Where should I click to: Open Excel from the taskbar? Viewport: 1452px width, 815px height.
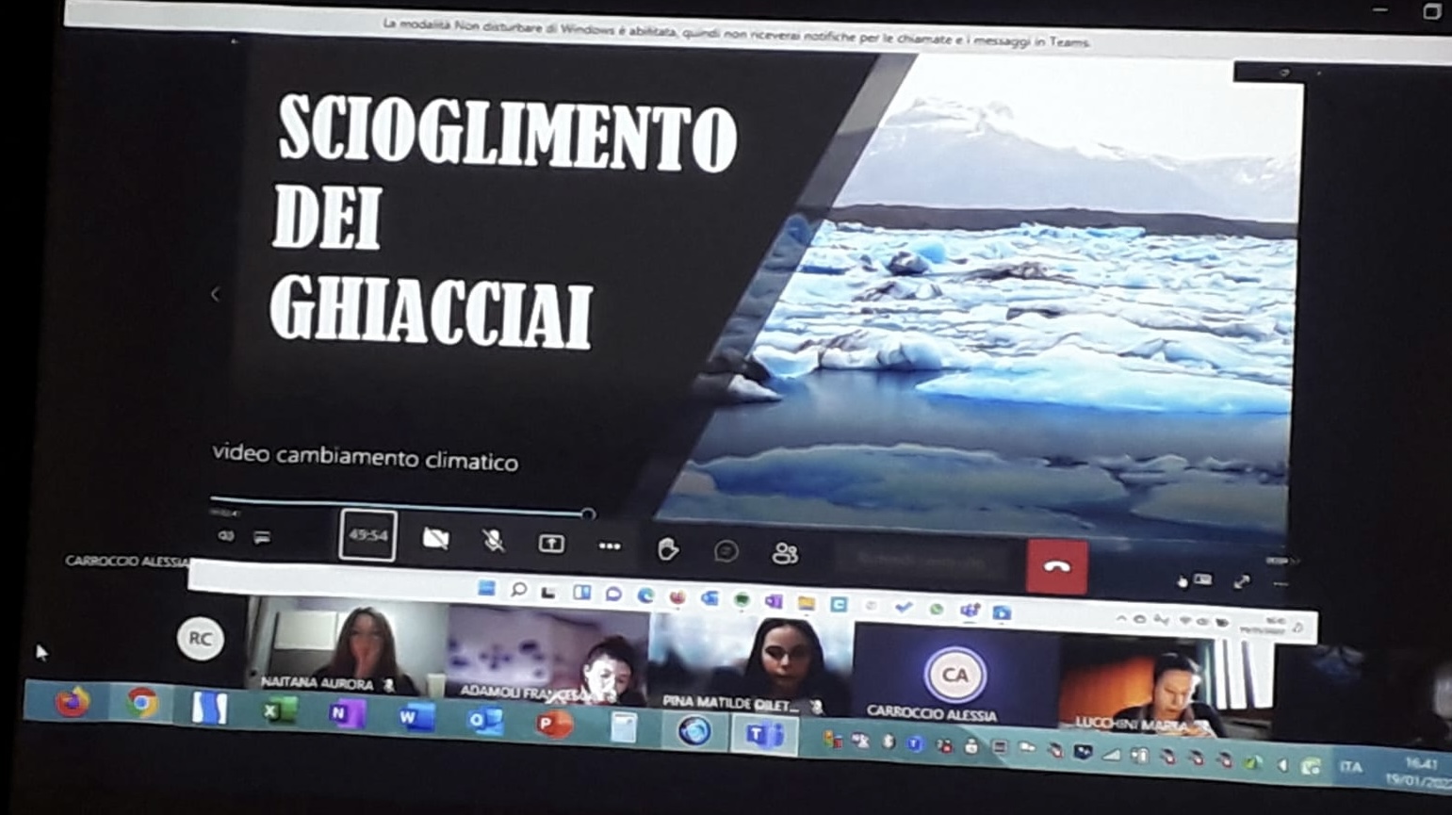tap(278, 710)
